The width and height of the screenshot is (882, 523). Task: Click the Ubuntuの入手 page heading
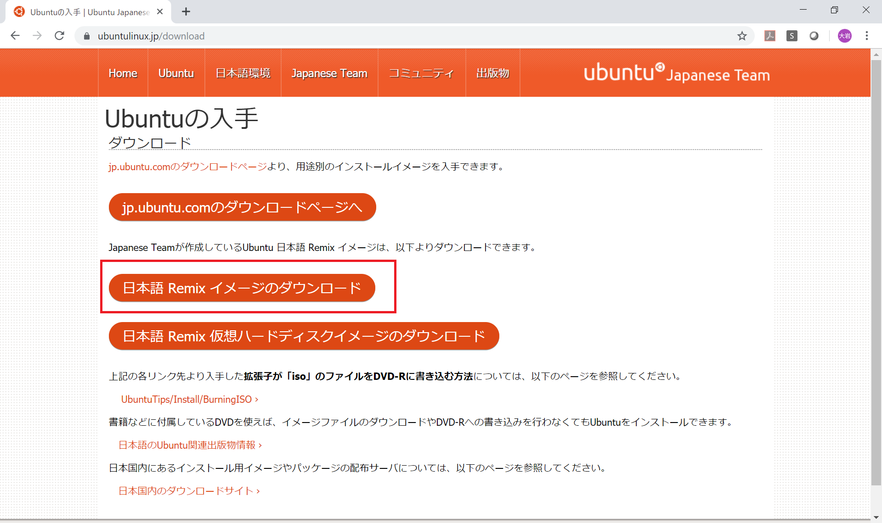point(181,118)
